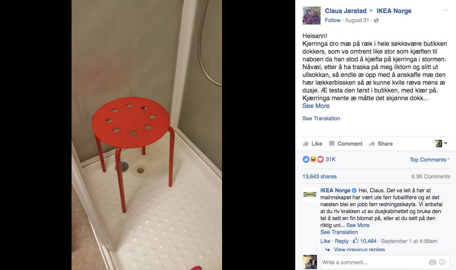The height and width of the screenshot is (270, 456).
Task: Click the Share arrow icon
Action: pyautogui.click(x=372, y=144)
